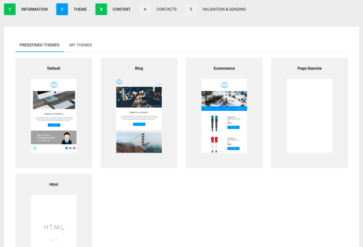The width and height of the screenshot is (363, 247).
Task: Pick the Ecommerce theme preview
Action: 224,116
